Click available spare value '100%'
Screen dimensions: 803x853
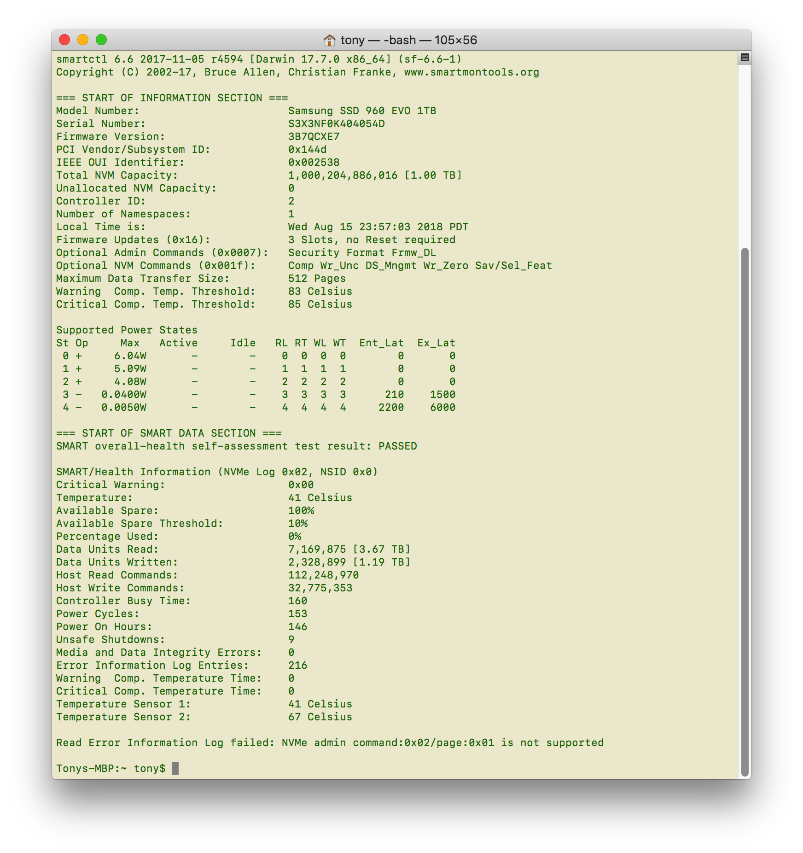301,511
